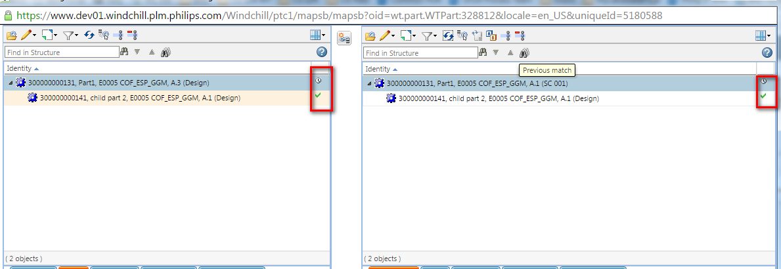This screenshot has width=781, height=269.
Task: Click the pencil edit icon in left pane
Action: pyautogui.click(x=26, y=35)
